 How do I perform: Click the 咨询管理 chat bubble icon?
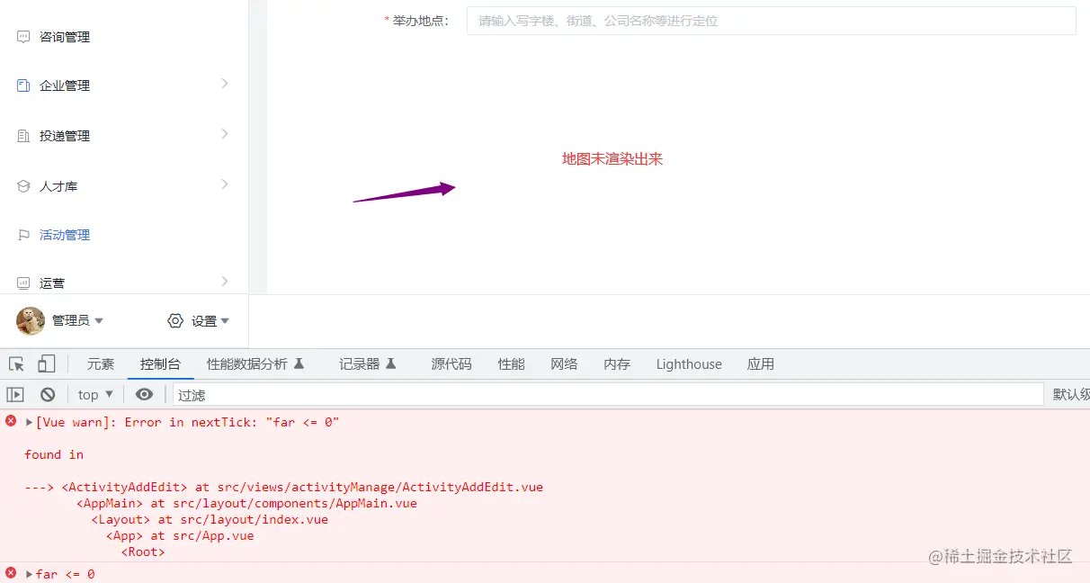pos(23,37)
